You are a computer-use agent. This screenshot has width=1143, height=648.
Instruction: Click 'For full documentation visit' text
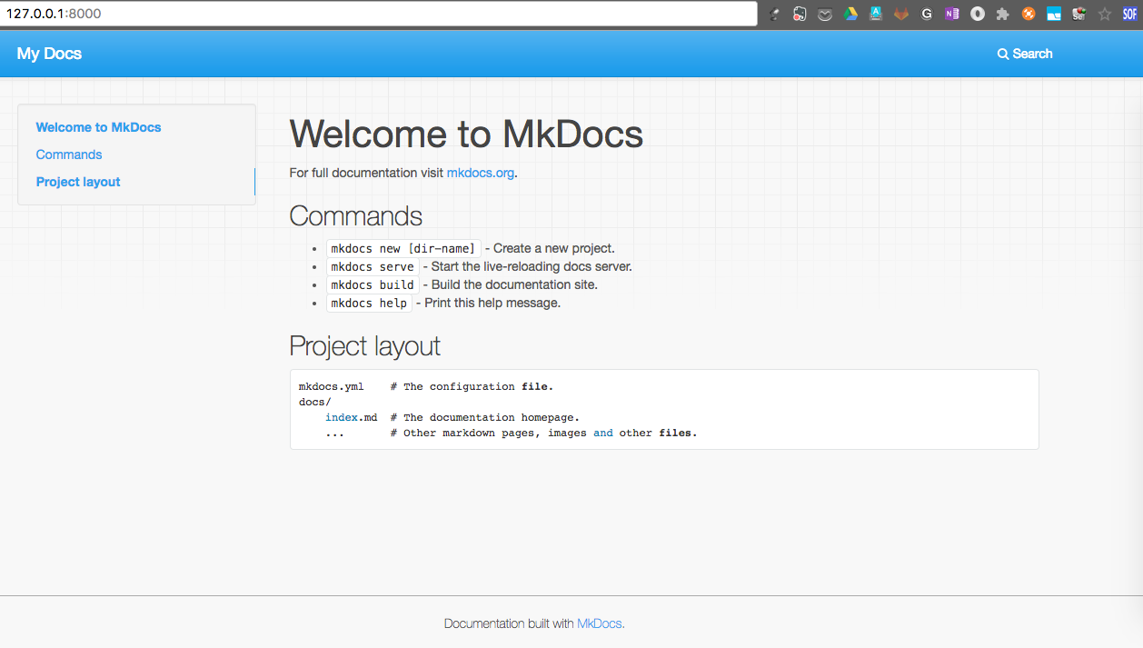point(366,173)
